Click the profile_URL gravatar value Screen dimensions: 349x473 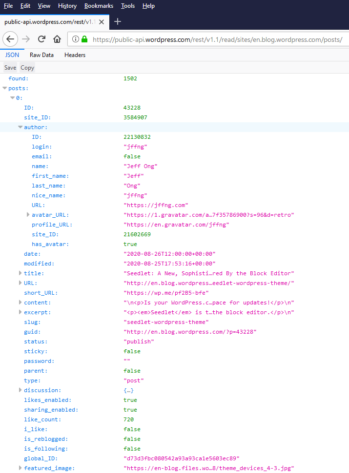coord(176,225)
